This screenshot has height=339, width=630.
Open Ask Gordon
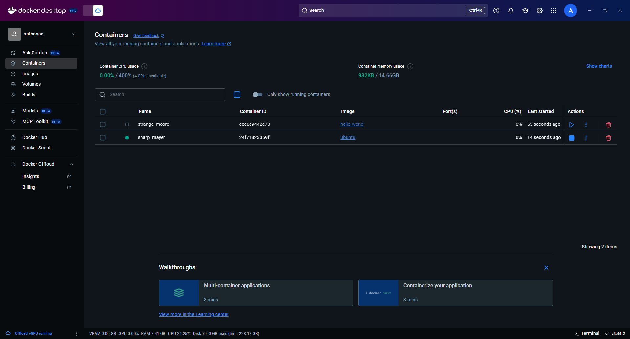(41, 53)
